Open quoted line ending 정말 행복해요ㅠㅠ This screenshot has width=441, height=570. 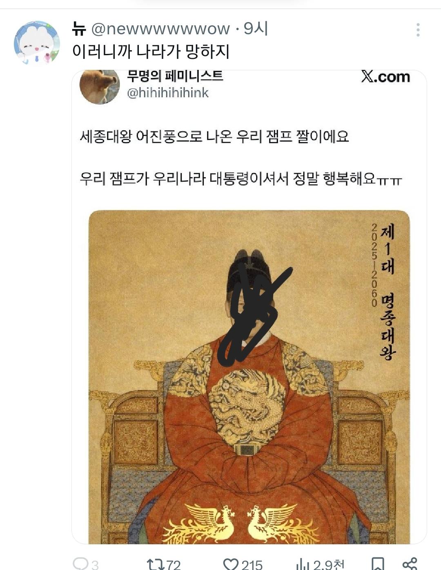241,179
